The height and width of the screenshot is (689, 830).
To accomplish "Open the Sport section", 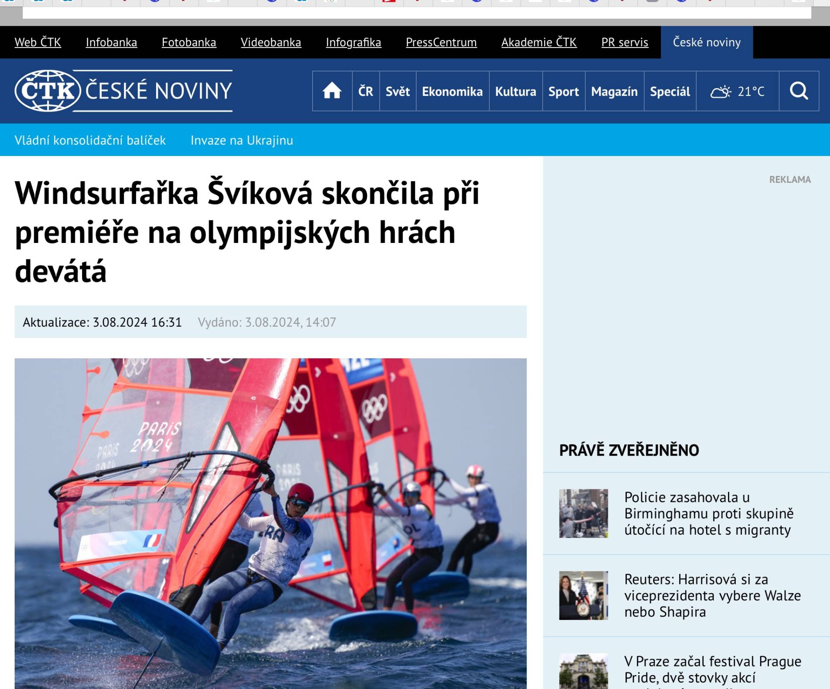I will 563,92.
